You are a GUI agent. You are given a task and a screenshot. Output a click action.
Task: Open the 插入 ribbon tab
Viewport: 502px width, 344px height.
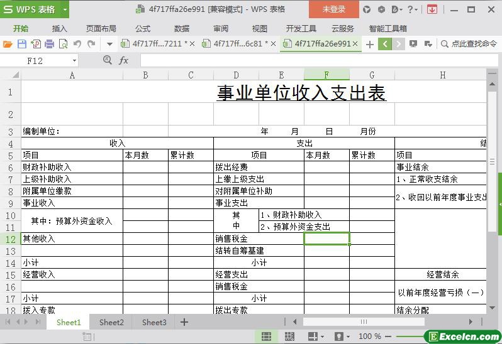[60, 29]
